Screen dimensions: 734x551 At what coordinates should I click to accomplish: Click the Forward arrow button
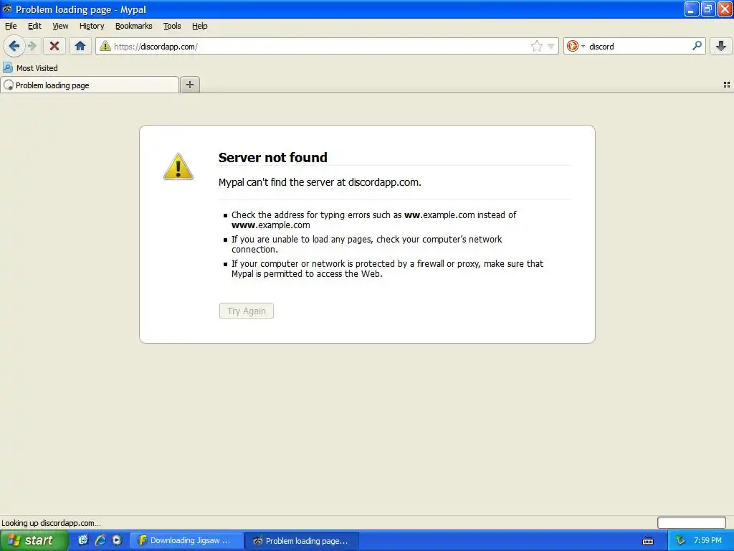click(x=32, y=46)
